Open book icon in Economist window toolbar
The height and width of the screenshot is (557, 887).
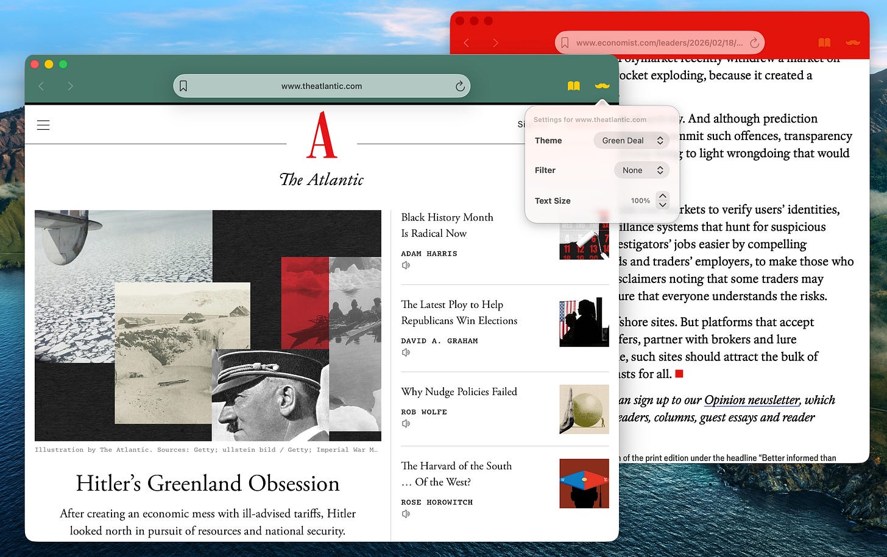pos(824,43)
